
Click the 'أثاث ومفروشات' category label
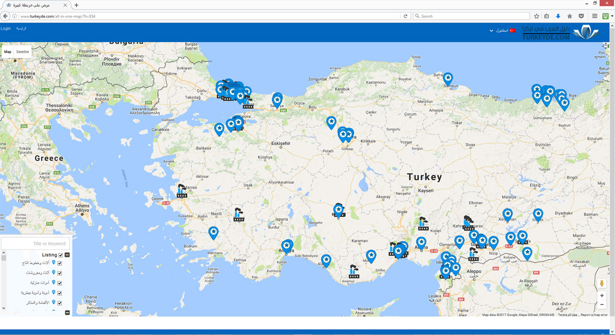click(38, 273)
